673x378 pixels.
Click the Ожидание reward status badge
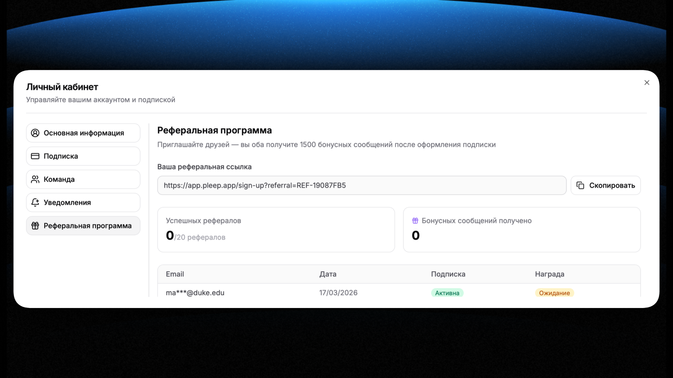(554, 293)
